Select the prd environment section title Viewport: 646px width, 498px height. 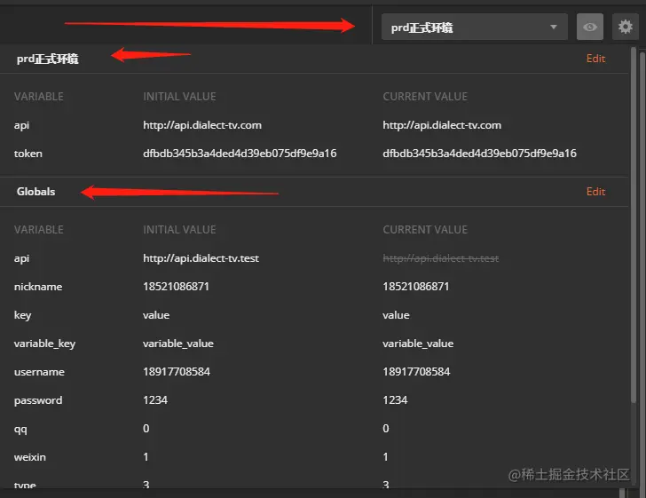tap(47, 59)
